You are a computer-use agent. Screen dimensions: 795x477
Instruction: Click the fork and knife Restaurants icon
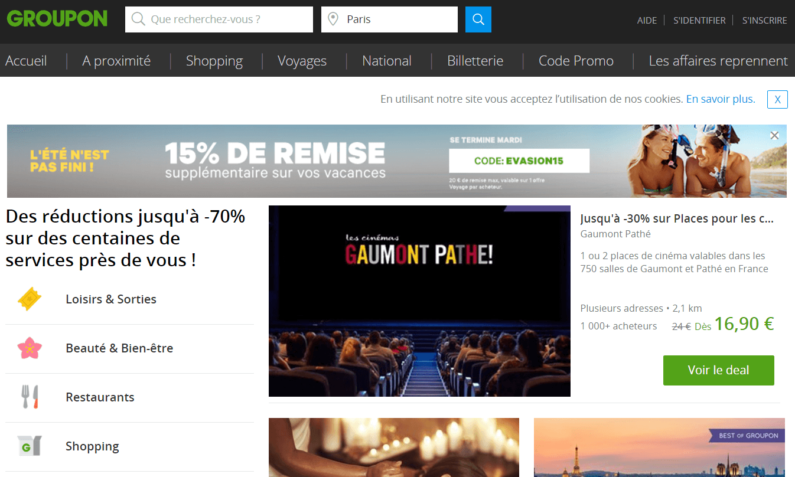point(30,397)
